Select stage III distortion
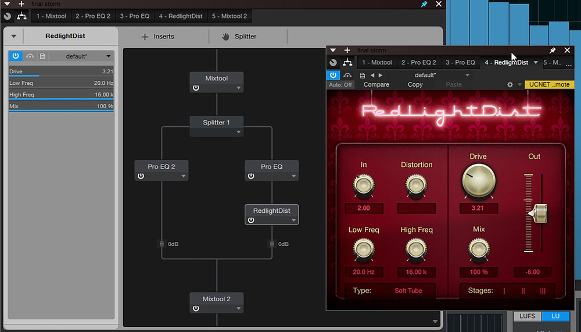This screenshot has width=581, height=332. click(x=543, y=291)
